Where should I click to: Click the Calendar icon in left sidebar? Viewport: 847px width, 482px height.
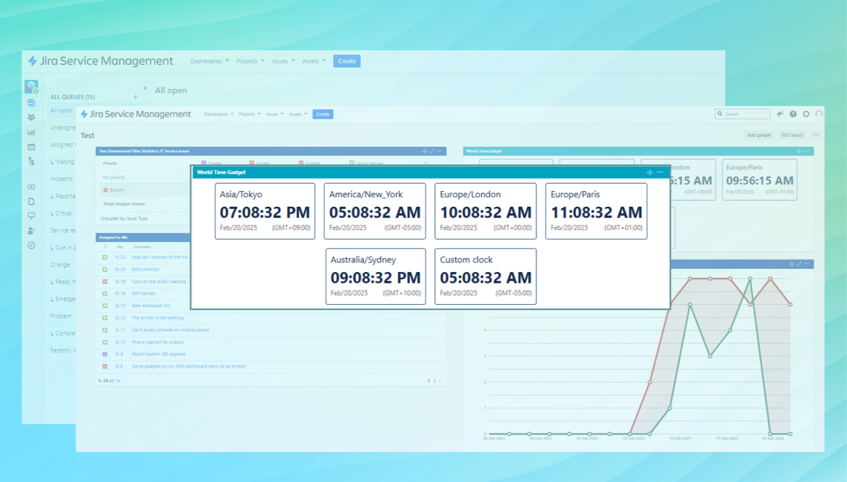click(31, 147)
